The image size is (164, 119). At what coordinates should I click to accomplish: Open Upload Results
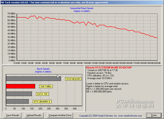[34, 115]
